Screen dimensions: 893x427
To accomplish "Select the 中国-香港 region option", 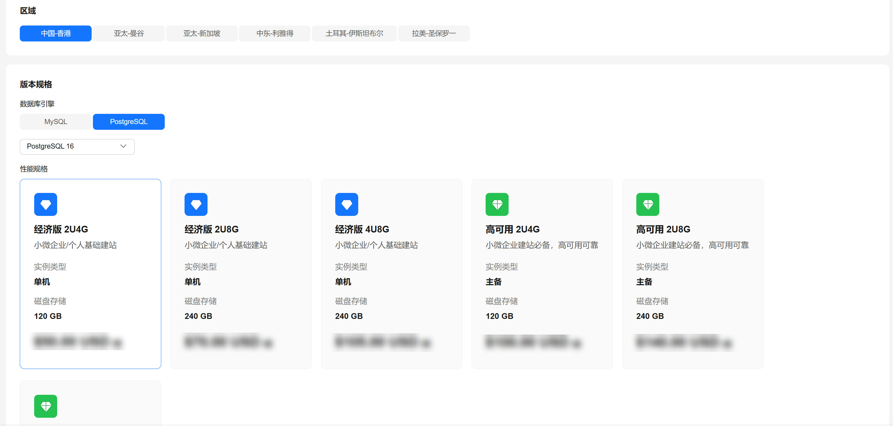I will pyautogui.click(x=56, y=33).
